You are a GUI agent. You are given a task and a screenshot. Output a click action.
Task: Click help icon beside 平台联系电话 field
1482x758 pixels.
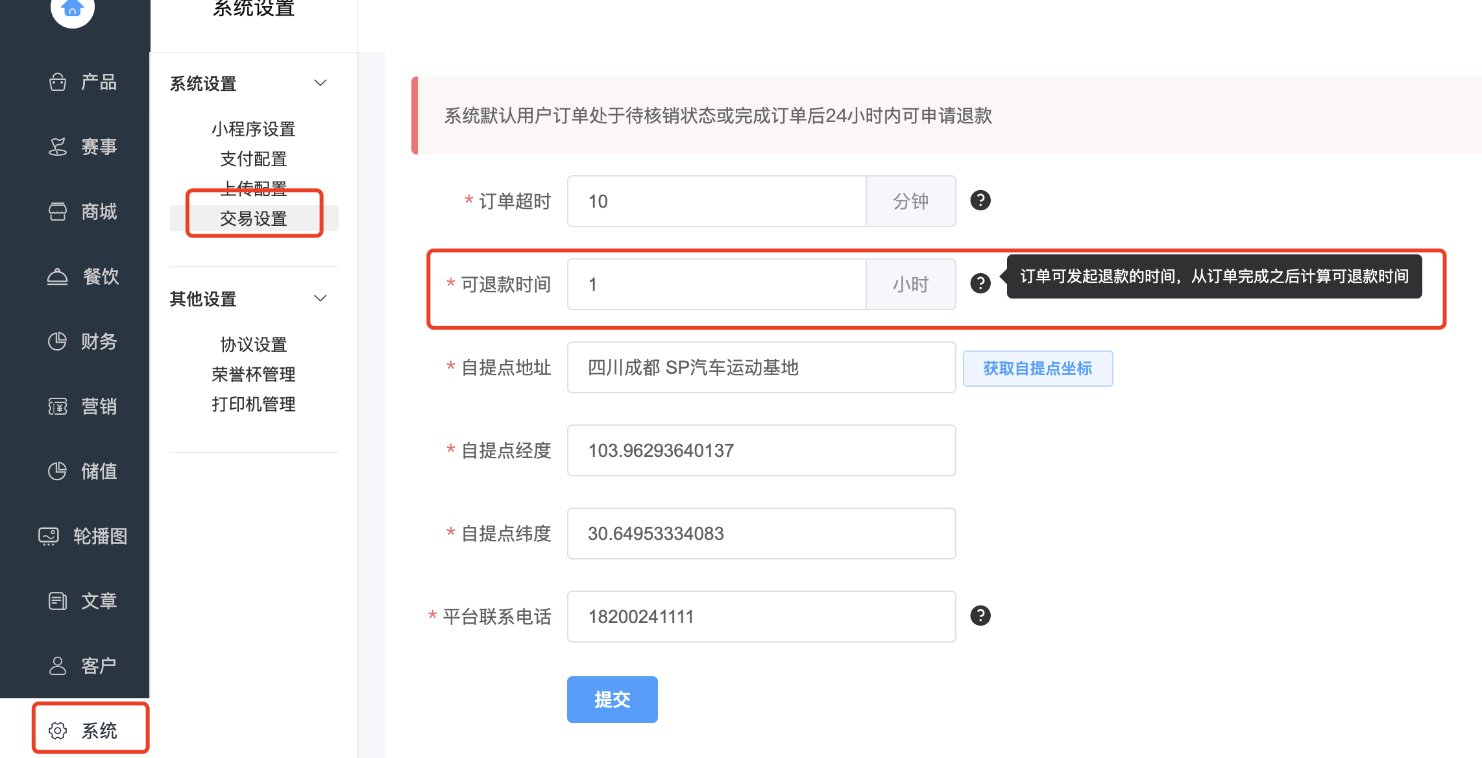coord(980,616)
